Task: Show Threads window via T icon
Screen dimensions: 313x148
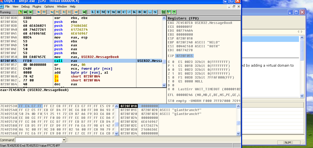Action: point(109,12)
